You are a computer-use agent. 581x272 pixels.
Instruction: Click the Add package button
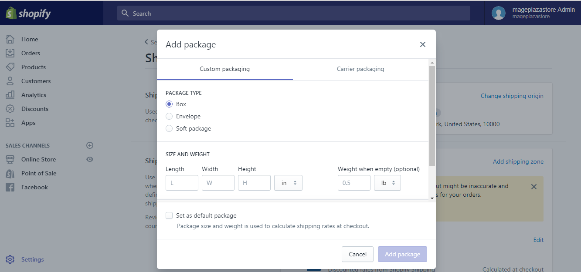click(x=402, y=254)
